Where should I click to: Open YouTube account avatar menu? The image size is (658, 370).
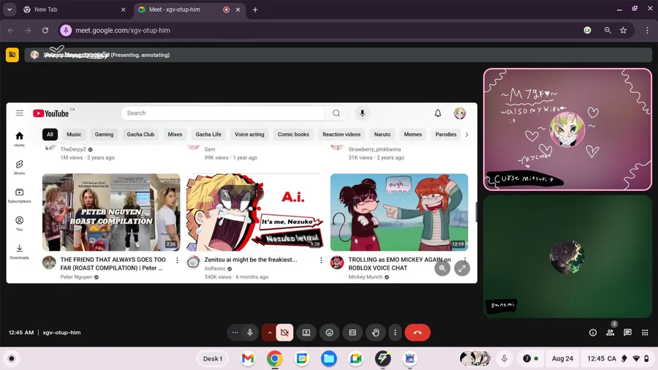tap(460, 113)
